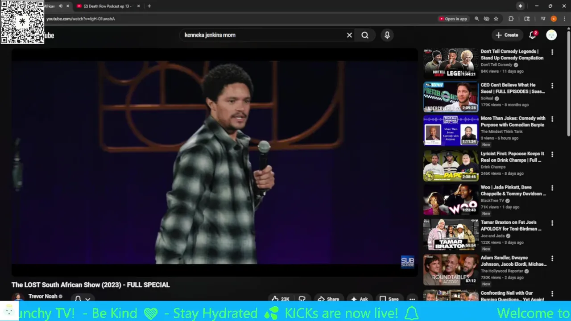Screen dimensions: 571x321
Task: Open the Woo Jada Pinkett video thumbnail
Action: (x=451, y=199)
